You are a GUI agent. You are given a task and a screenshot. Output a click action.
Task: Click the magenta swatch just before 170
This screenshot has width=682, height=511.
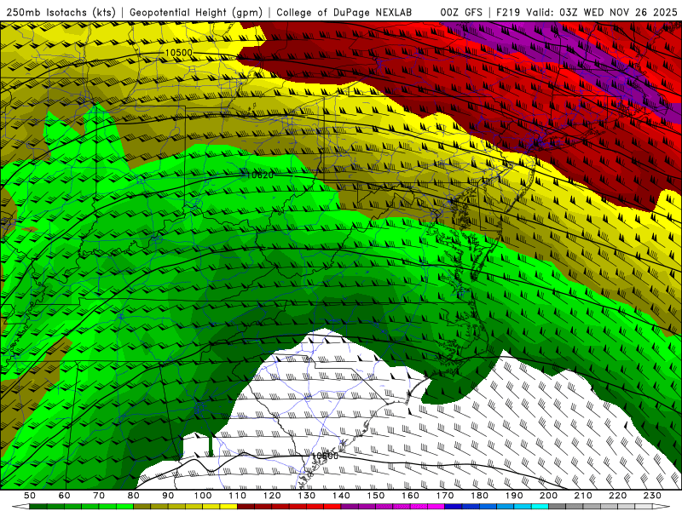(436, 507)
